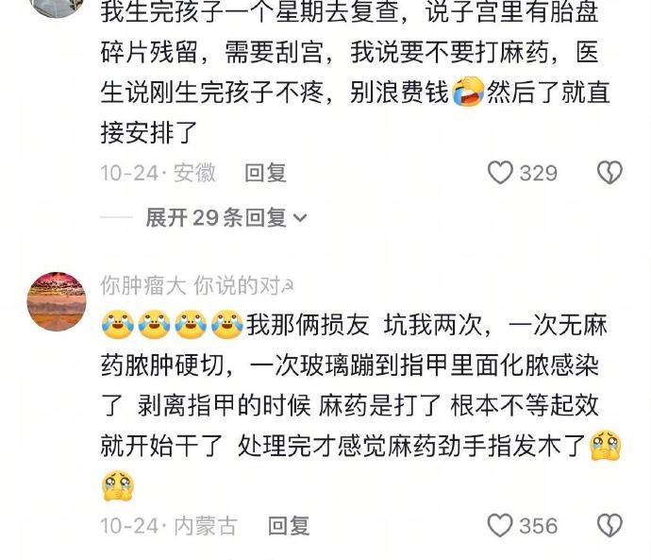Screen dimensions: 651x560
Task: Expand 展开29条回复 replies
Action: [226, 218]
